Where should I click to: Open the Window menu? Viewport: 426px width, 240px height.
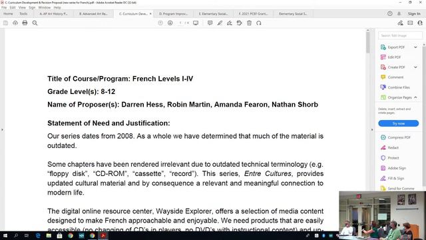click(45, 7)
